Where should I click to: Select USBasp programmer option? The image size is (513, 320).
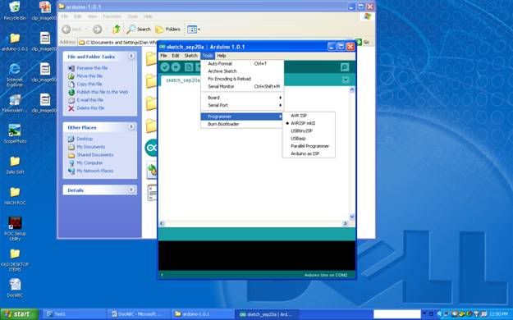click(309, 139)
